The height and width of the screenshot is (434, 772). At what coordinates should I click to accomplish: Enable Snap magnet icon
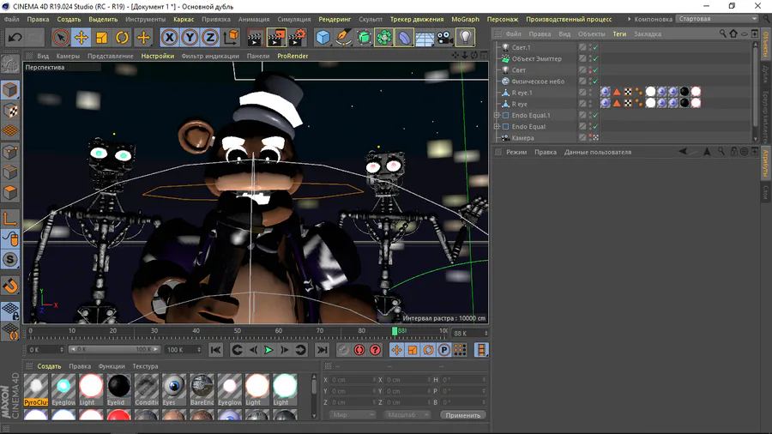[x=10, y=286]
